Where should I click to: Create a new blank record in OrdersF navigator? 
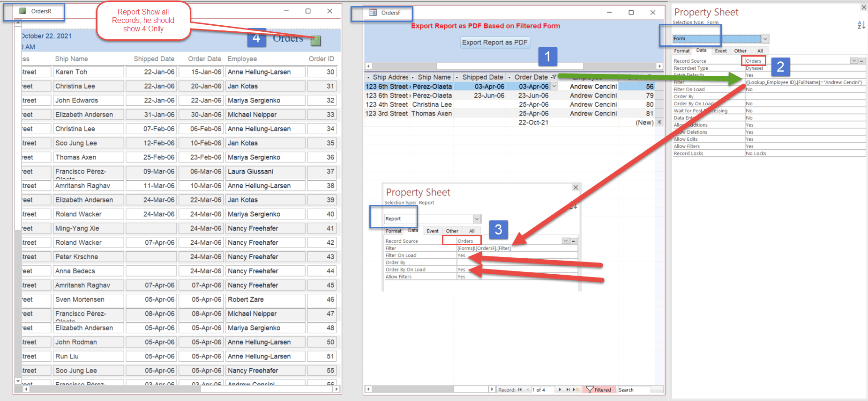pos(576,390)
